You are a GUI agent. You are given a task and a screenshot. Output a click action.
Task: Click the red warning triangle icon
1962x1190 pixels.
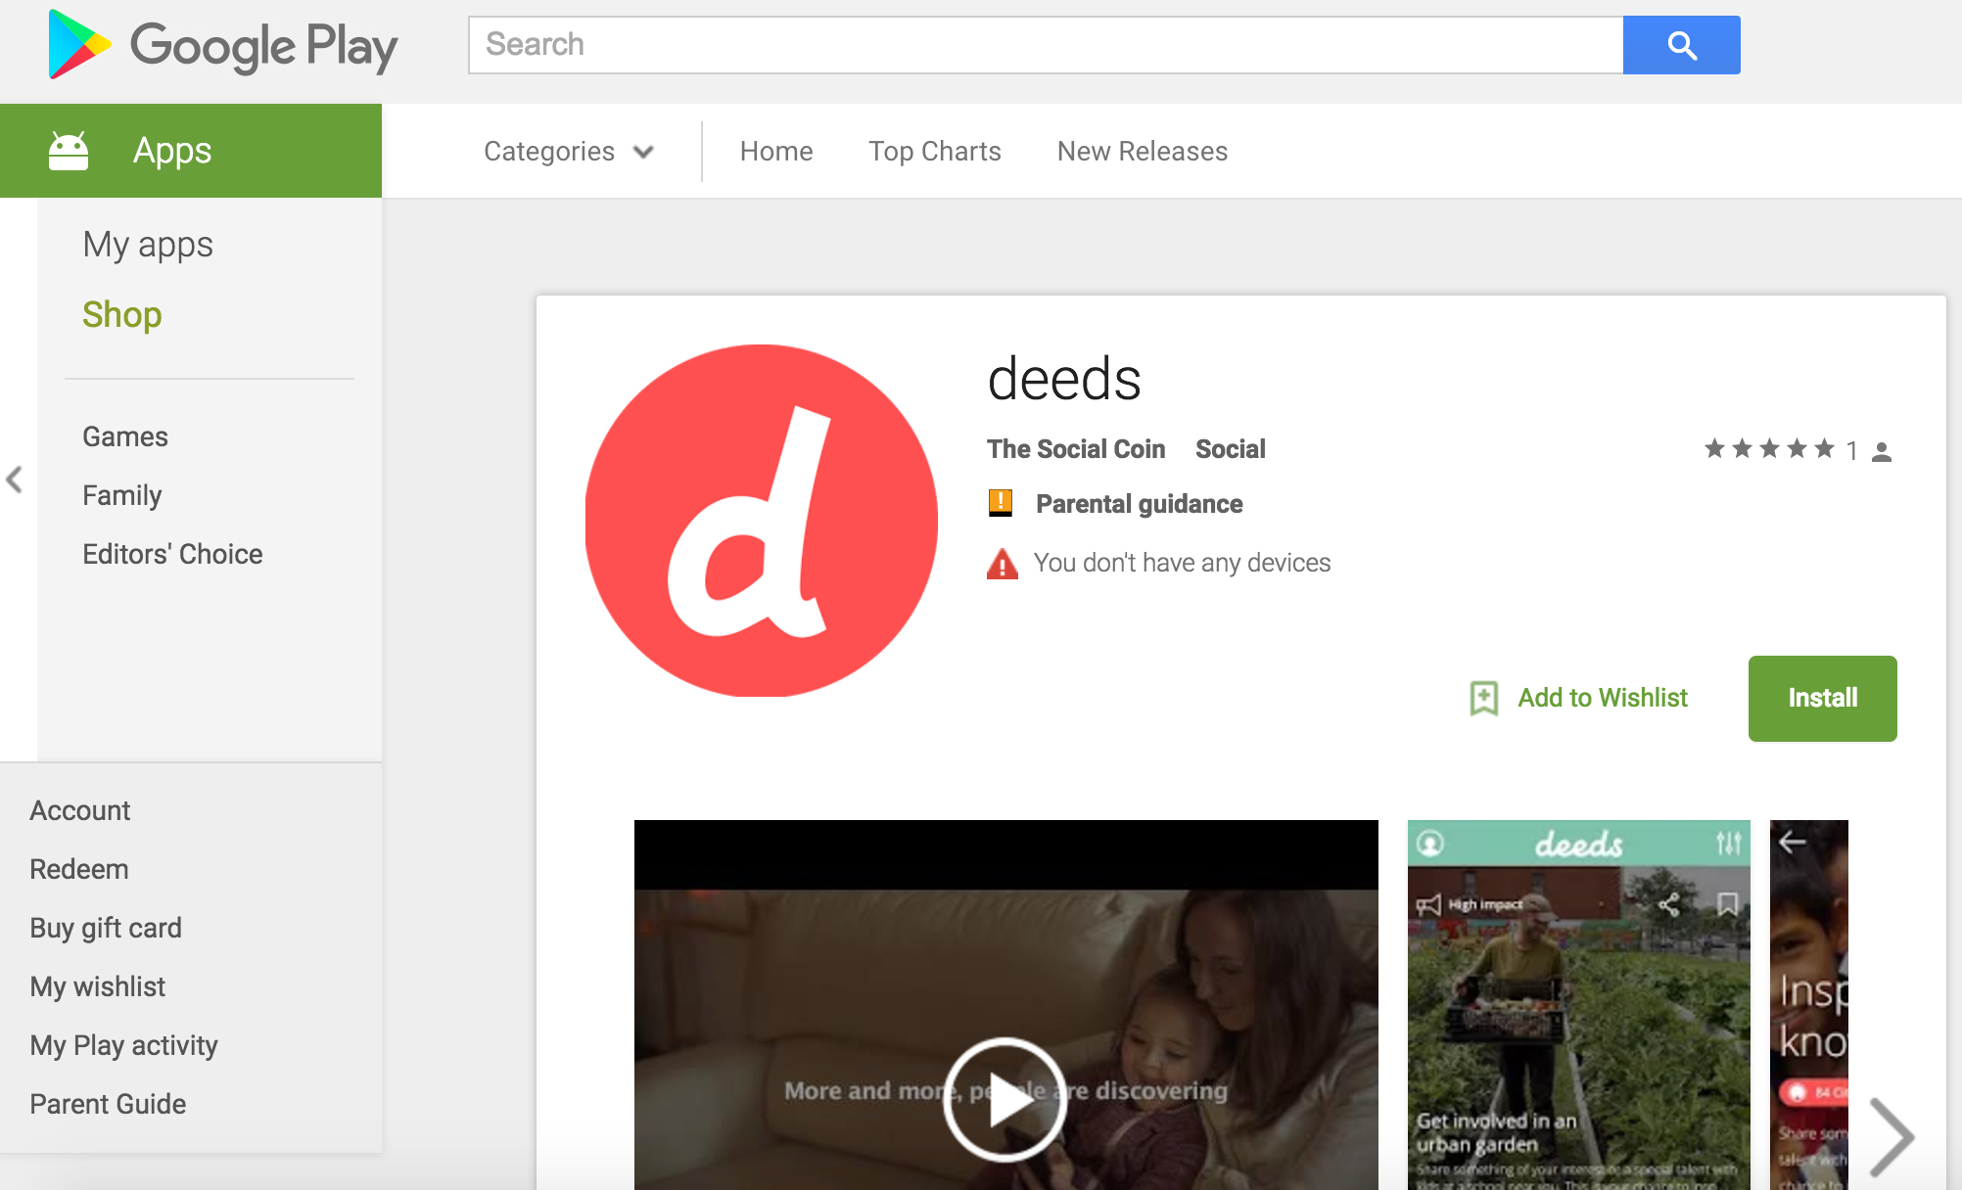1002,564
